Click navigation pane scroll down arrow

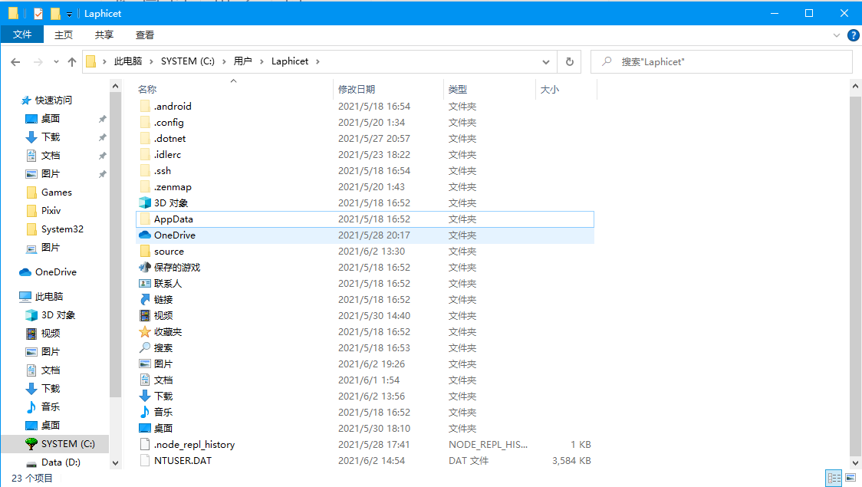(x=115, y=462)
